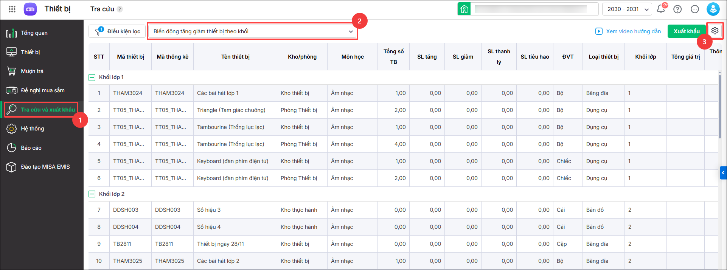This screenshot has height=270, width=727.
Task: Open the Xem video hướng dẫn link
Action: (634, 31)
